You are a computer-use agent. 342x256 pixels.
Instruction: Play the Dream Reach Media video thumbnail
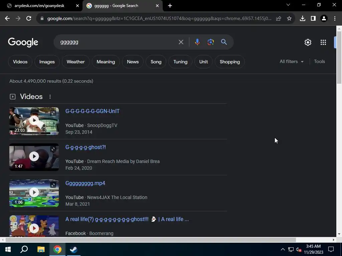click(x=34, y=156)
